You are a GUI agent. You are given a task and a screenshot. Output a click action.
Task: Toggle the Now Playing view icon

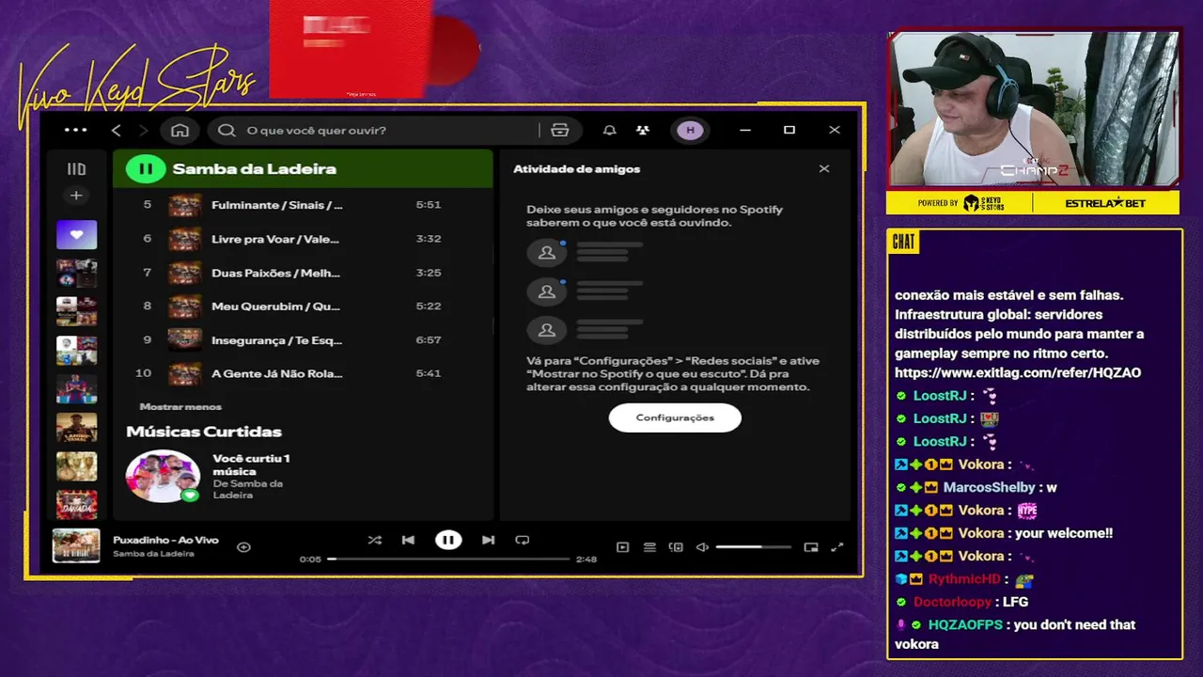622,547
